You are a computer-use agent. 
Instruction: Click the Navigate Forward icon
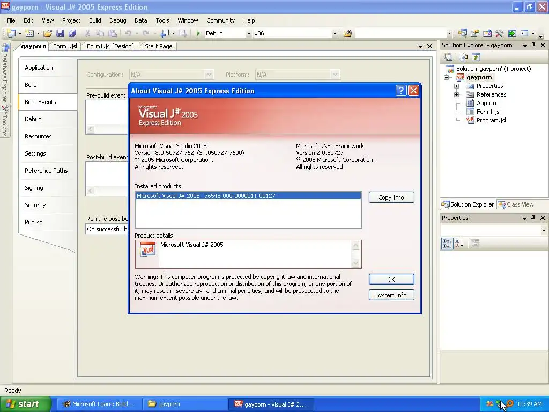(182, 33)
